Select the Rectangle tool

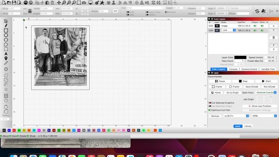[x=6, y=31]
